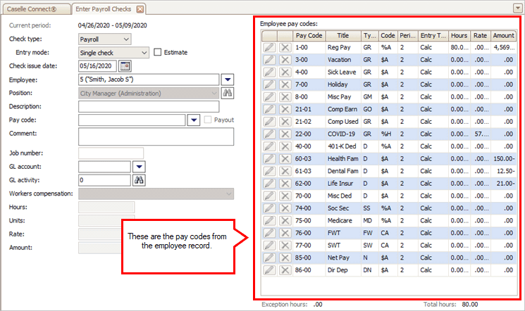Edit the Holiday pay code row with pencil icon
Screen dimensions: 525x311
(269, 84)
